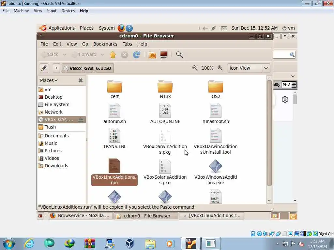Open the NT3x folder

[x=165, y=89]
